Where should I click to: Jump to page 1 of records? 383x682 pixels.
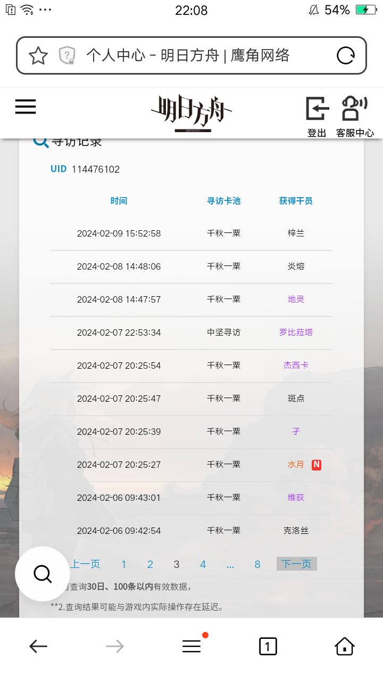click(x=124, y=564)
